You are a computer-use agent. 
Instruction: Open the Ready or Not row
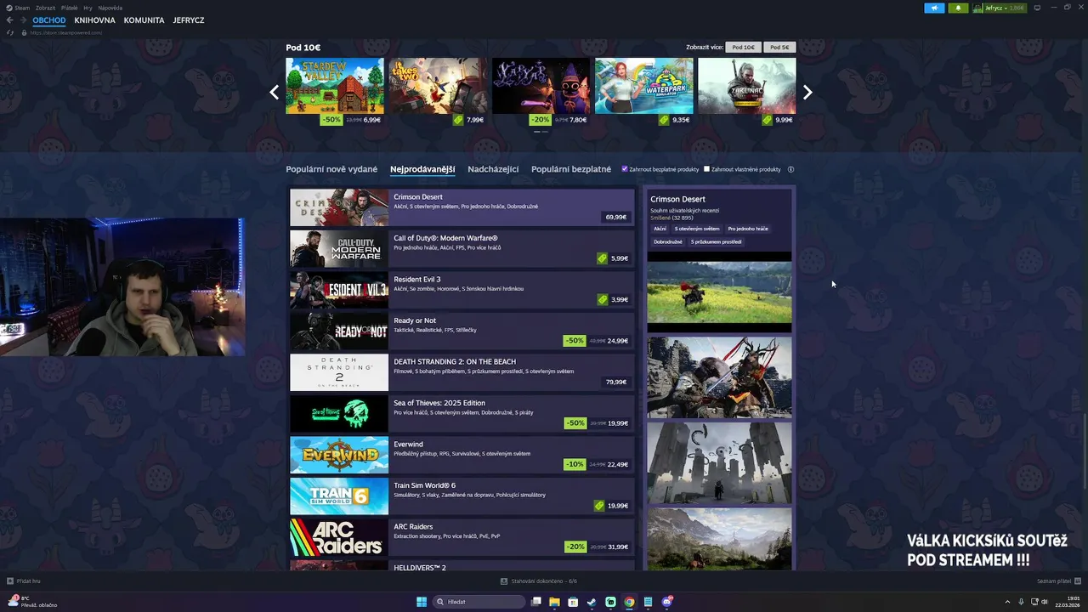[462, 331]
